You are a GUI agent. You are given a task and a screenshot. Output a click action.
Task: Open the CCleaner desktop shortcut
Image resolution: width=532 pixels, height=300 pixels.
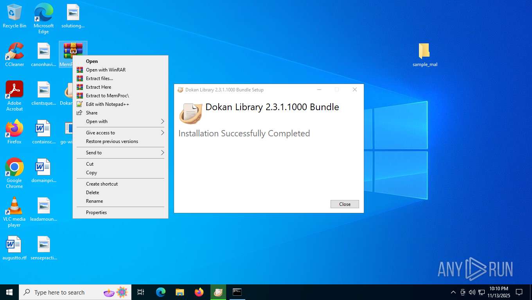tap(14, 55)
